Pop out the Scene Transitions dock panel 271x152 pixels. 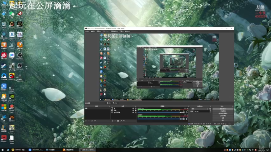pyautogui.click(x=210, y=106)
